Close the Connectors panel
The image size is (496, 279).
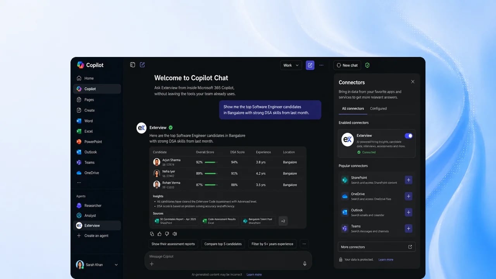[x=413, y=82]
